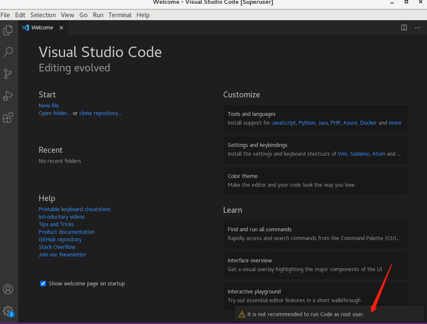Open the Source Control panel icon
The height and width of the screenshot is (324, 427).
tap(8, 73)
